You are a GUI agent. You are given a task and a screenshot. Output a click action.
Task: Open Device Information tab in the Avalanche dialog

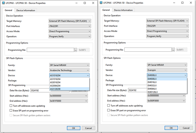[26, 10]
